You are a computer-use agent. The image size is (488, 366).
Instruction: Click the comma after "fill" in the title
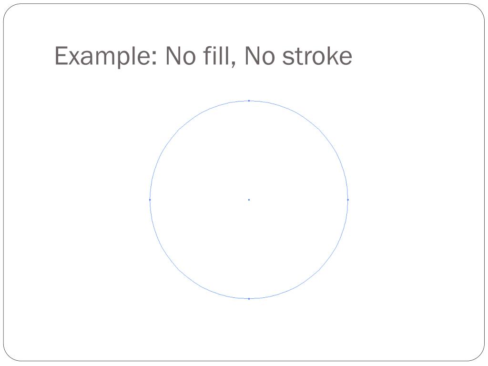(235, 65)
